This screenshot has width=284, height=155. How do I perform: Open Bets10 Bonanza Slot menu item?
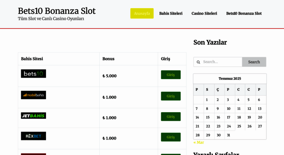click(x=244, y=14)
